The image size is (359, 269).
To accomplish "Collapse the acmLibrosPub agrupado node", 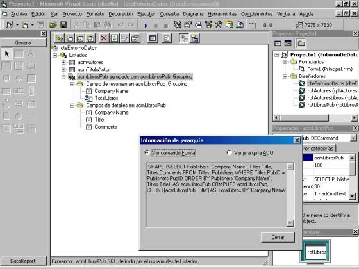I will pos(63,77).
